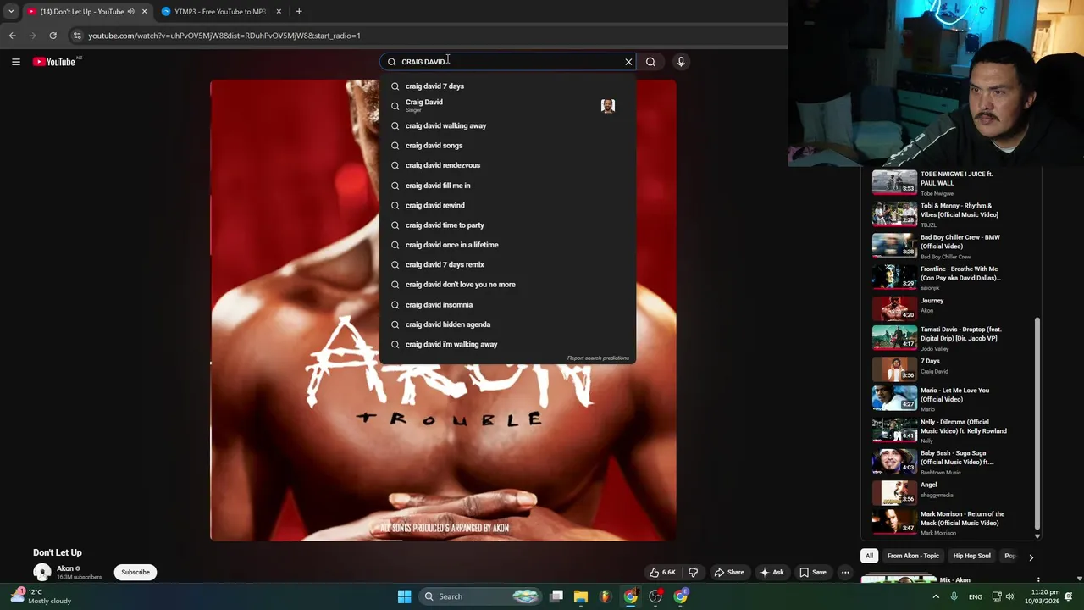
Task: Dislike the video with thumbs down
Action: pos(693,573)
